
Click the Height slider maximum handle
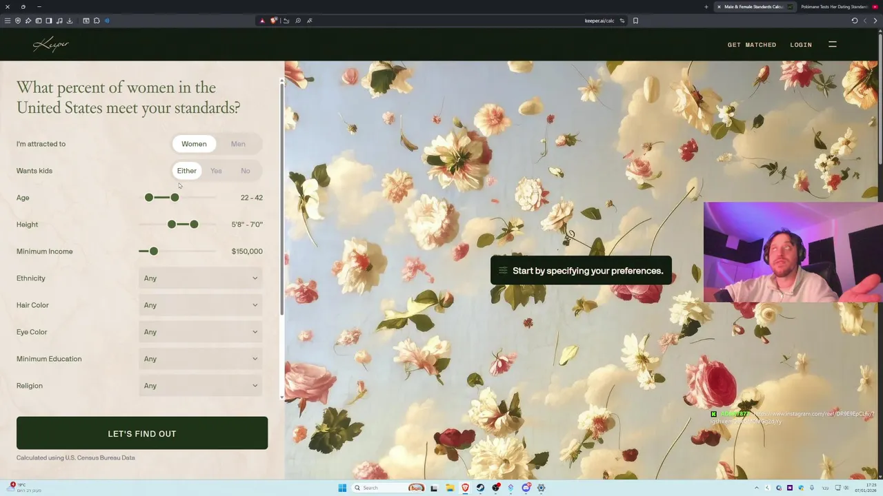[194, 225]
